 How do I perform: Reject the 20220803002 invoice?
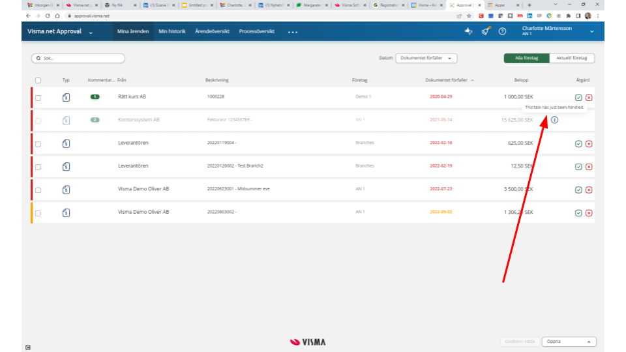589,213
